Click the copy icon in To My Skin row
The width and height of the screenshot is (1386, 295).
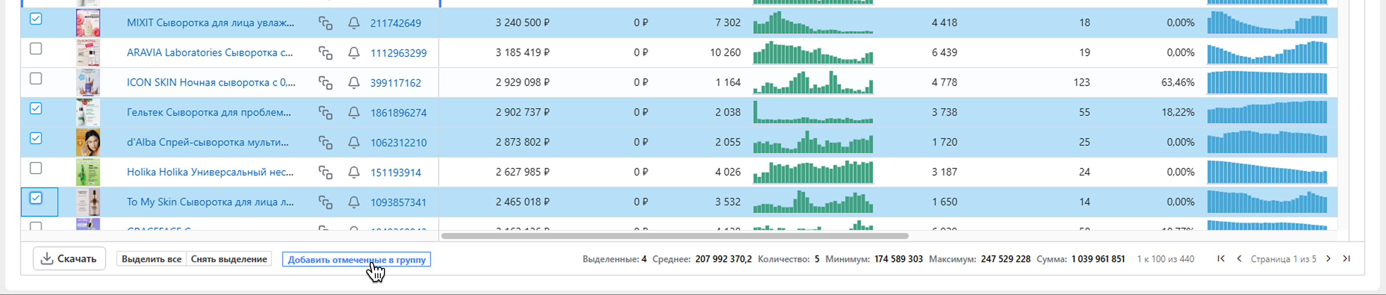(325, 202)
